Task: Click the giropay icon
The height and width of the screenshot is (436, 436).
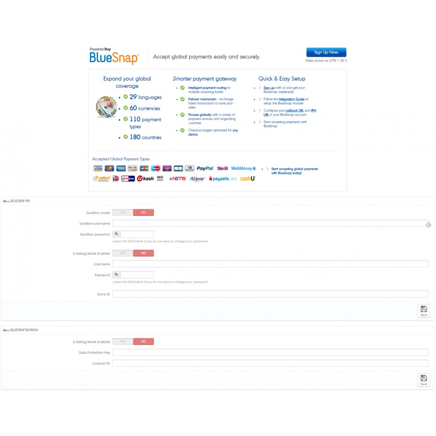Action: coord(128,178)
